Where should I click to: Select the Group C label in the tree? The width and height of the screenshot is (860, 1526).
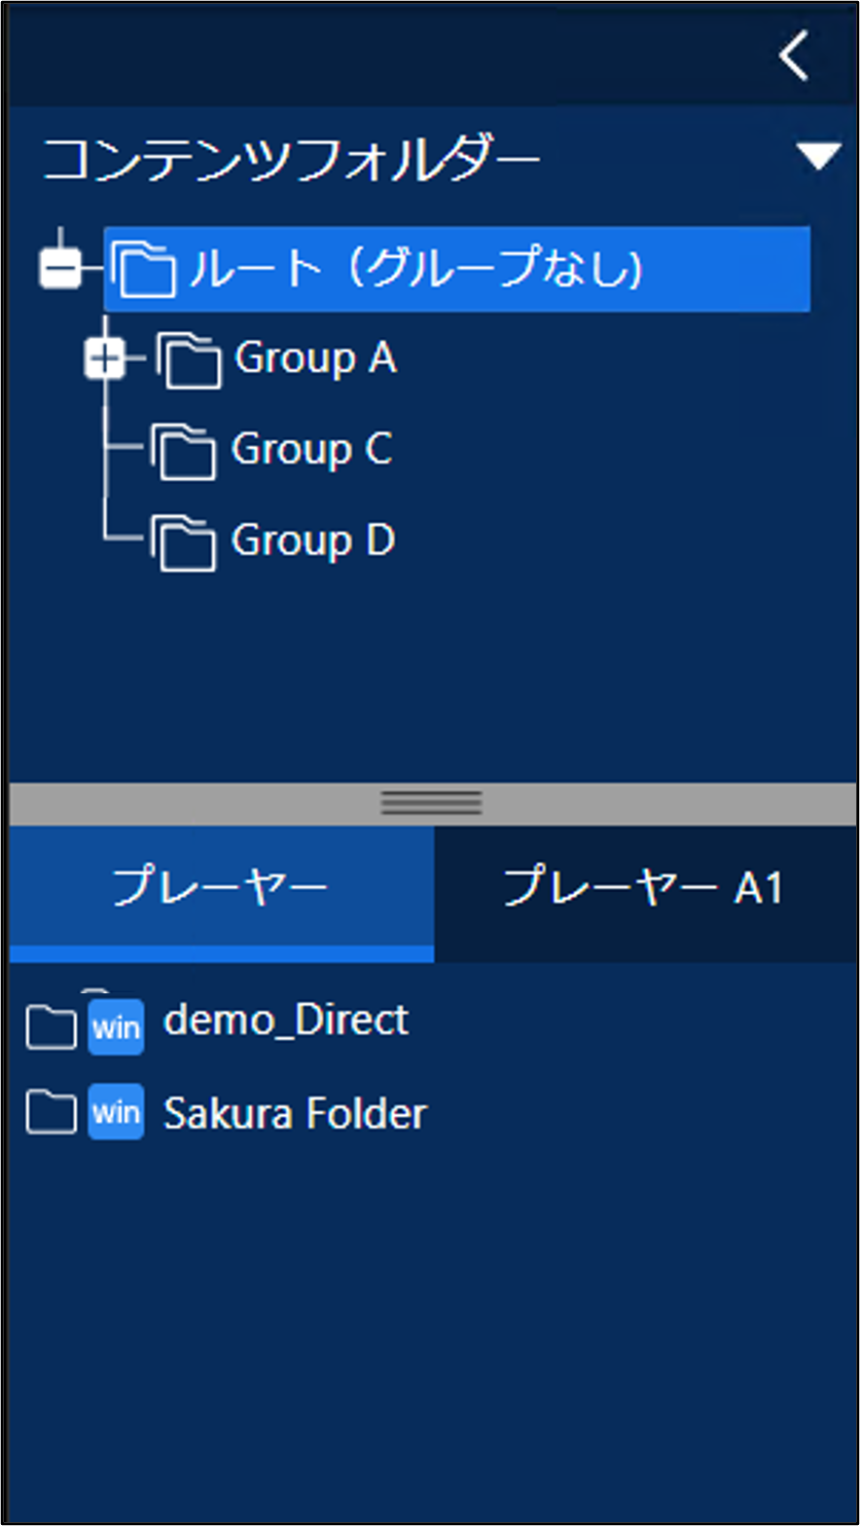[x=311, y=450]
